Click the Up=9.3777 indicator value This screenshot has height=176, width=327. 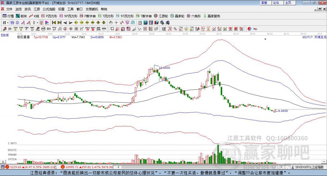[x=59, y=37]
